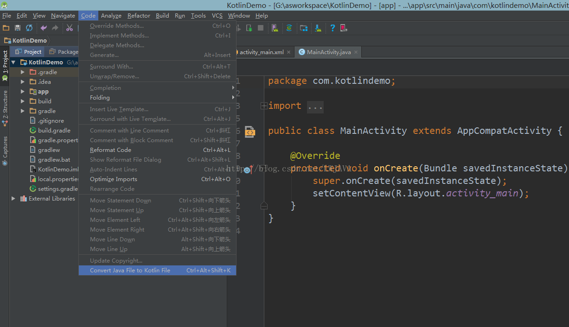Choose Optimize Imports menu item

(157, 179)
